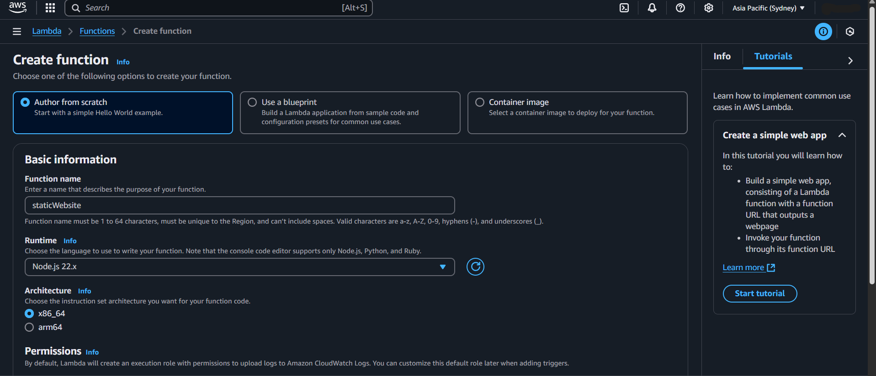This screenshot has height=376, width=876.
Task: Click the search magnifier icon
Action: coord(76,8)
